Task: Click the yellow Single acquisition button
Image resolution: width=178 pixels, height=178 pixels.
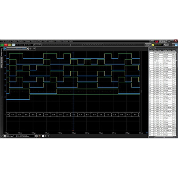Action: click(10, 44)
